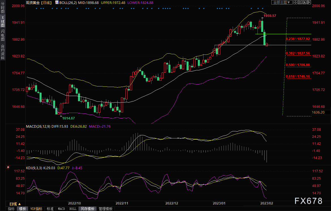
Task: Click the KDJ(9,3,3) indicator label
Action: 34,168
